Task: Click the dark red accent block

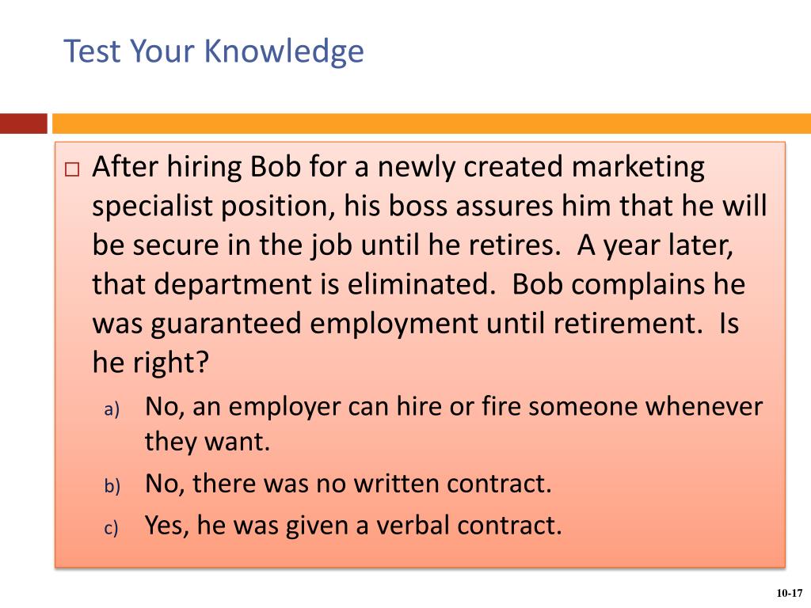Action: [x=23, y=123]
